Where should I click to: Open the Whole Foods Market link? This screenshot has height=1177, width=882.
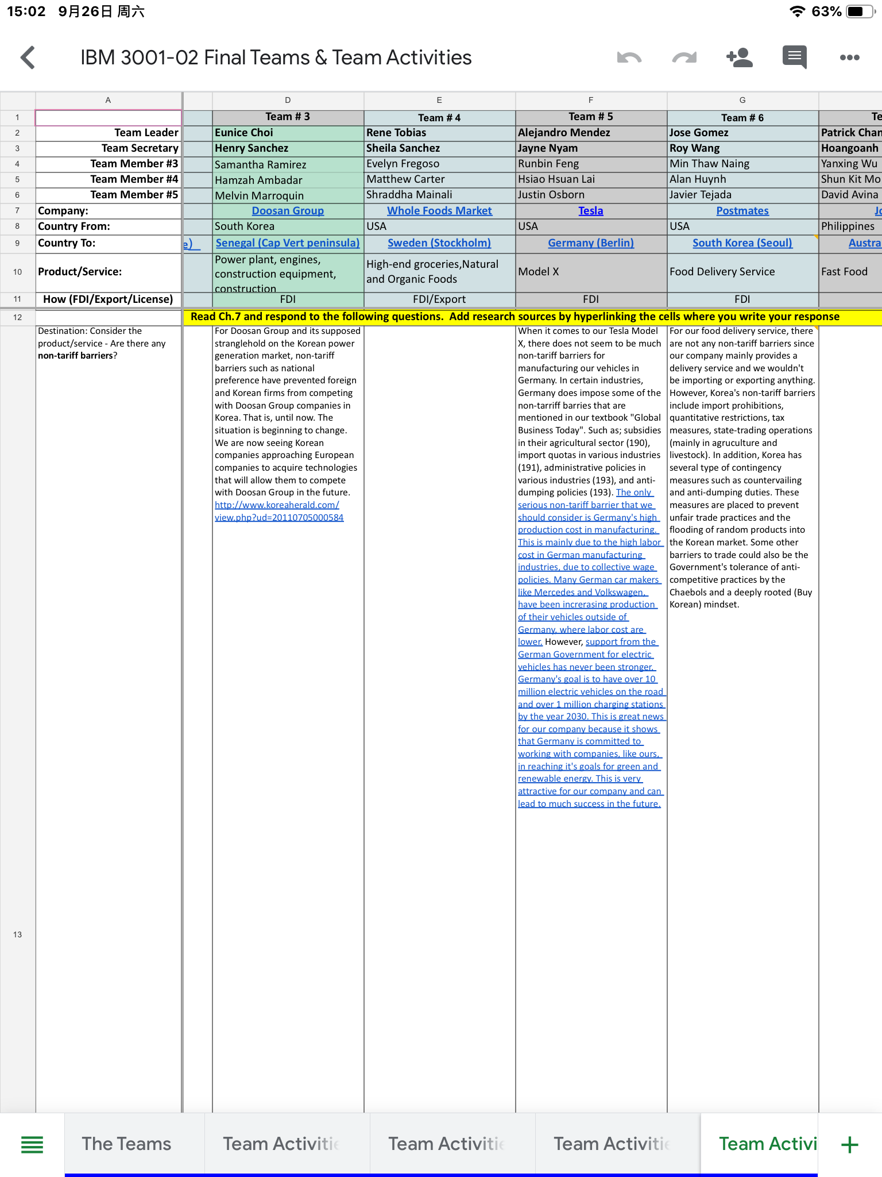[x=439, y=211]
